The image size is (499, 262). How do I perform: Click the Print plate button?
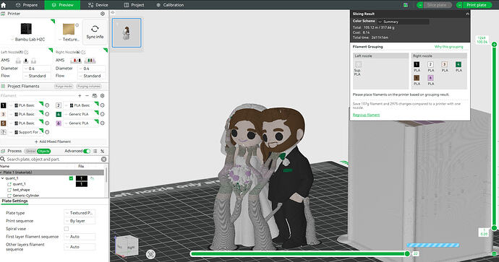point(477,5)
